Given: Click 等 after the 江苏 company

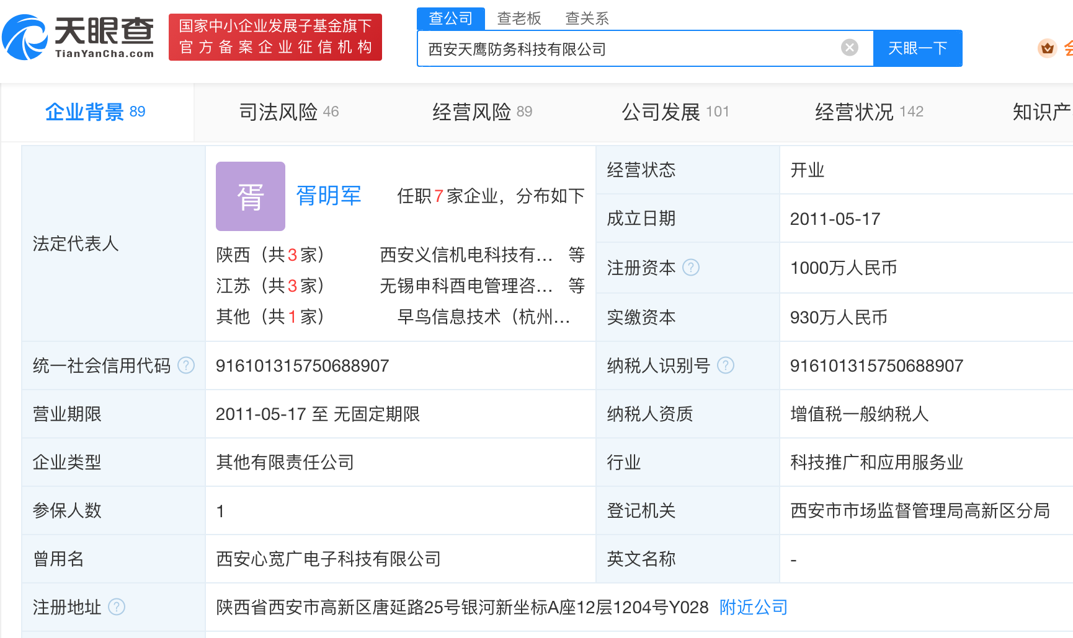Looking at the screenshot, I should coord(577,286).
